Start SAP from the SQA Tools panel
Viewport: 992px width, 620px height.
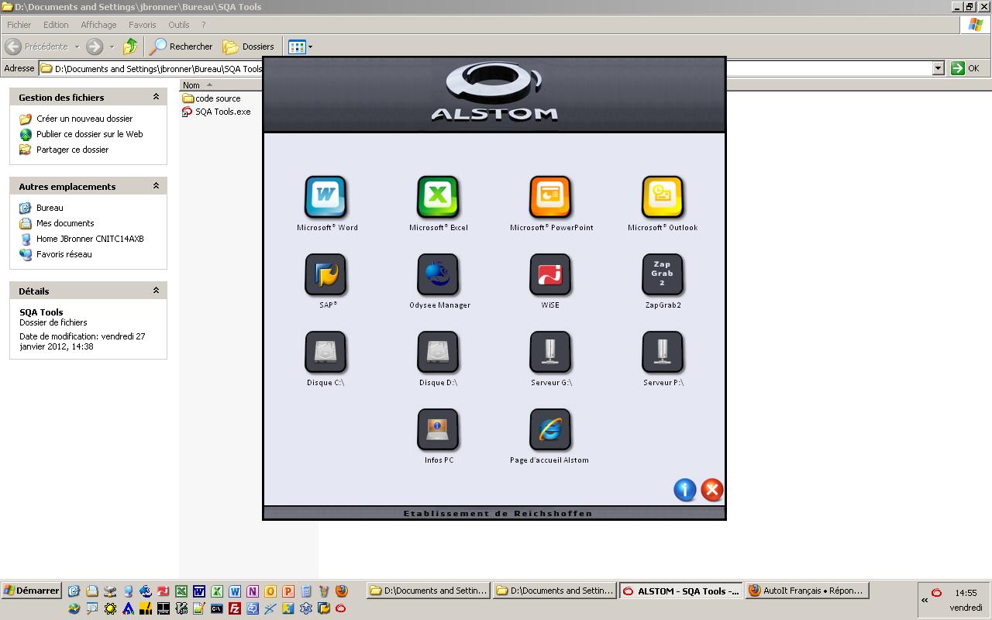(325, 274)
